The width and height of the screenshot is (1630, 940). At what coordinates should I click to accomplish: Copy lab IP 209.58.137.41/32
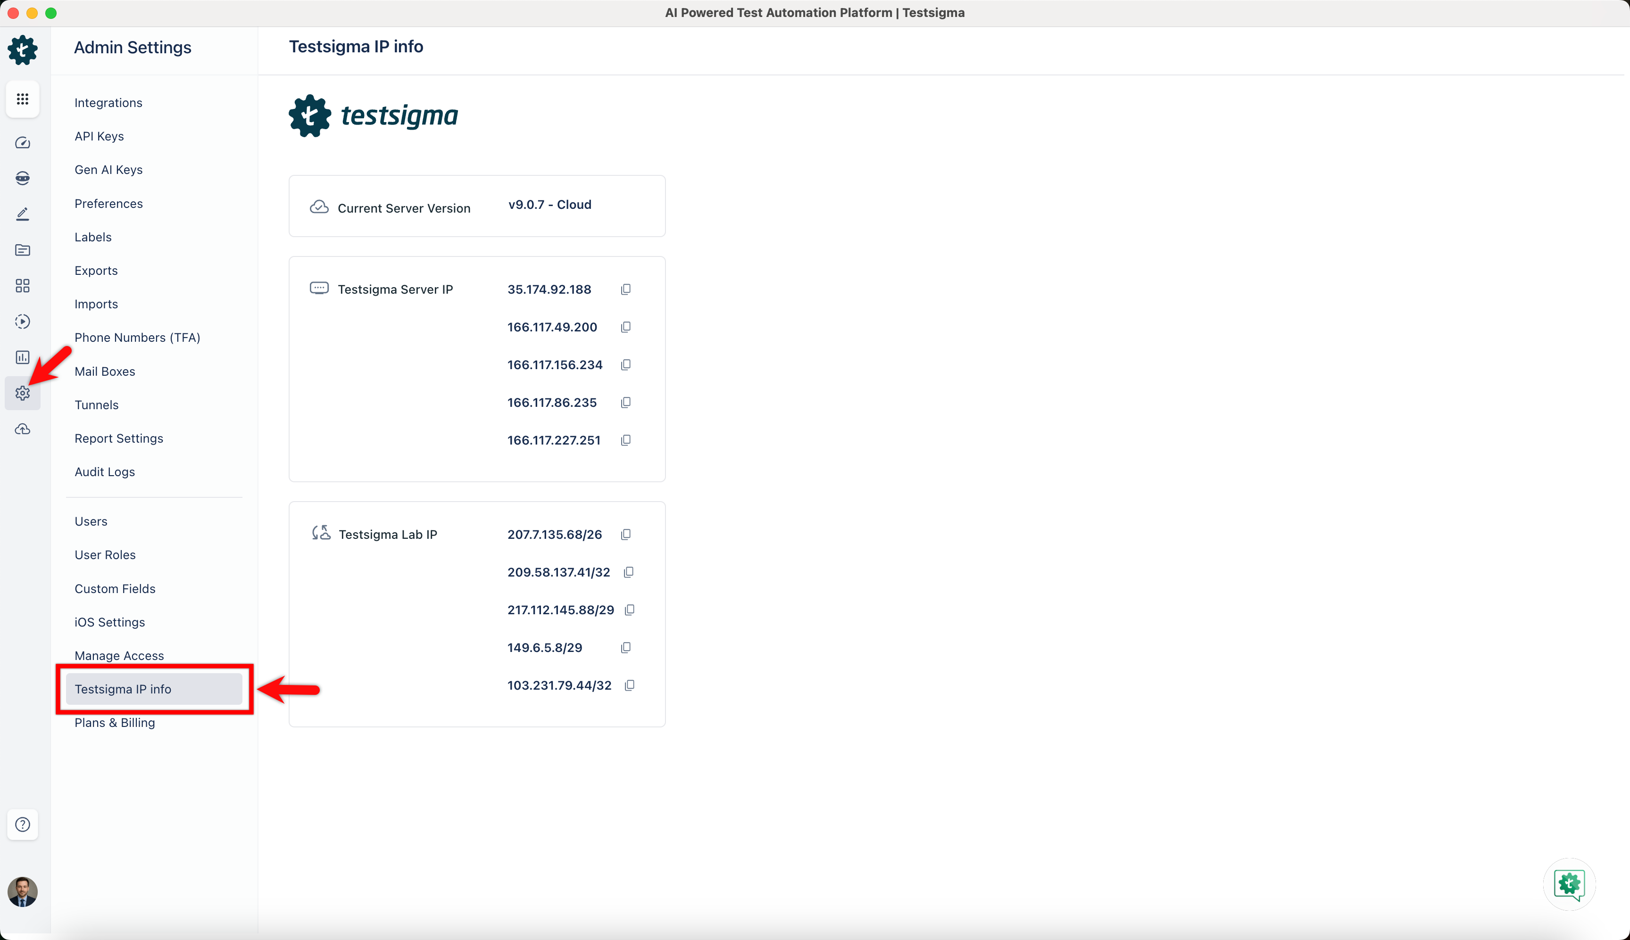[628, 572]
